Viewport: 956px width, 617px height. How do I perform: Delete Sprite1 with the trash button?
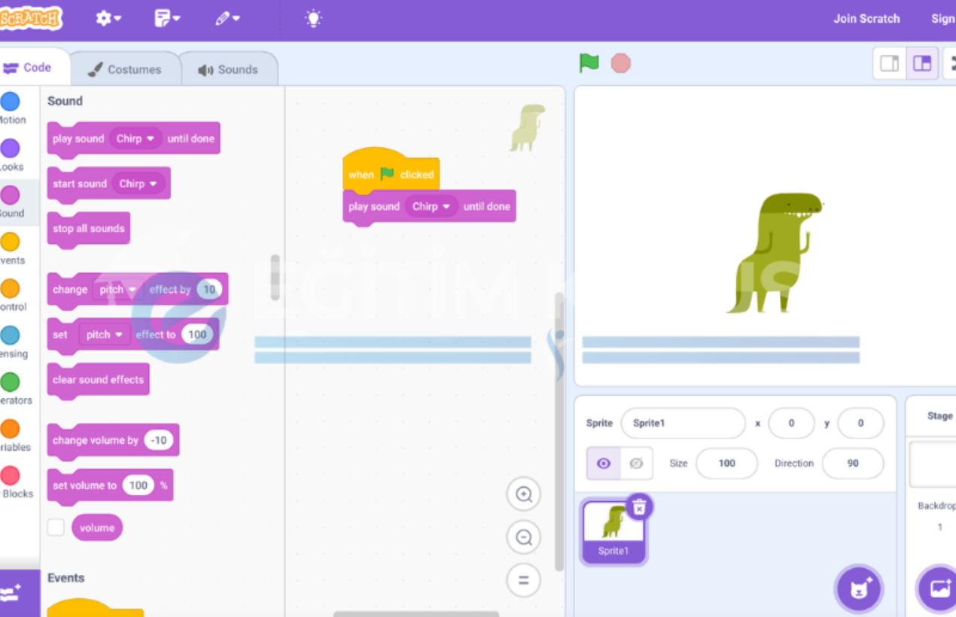pos(639,507)
